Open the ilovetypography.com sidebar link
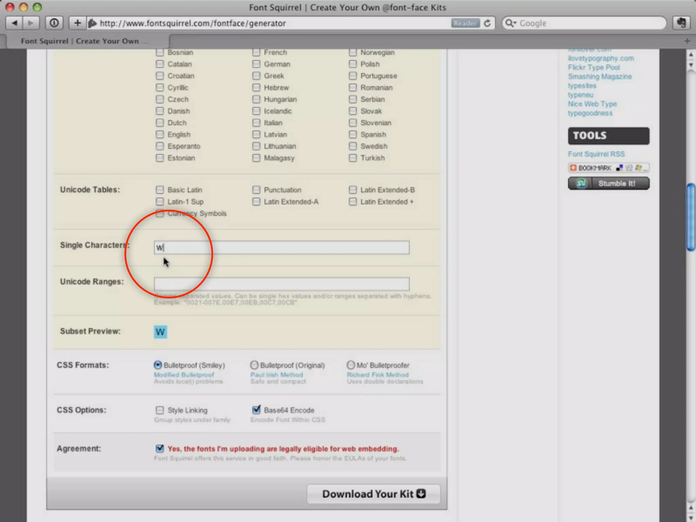 [601, 58]
